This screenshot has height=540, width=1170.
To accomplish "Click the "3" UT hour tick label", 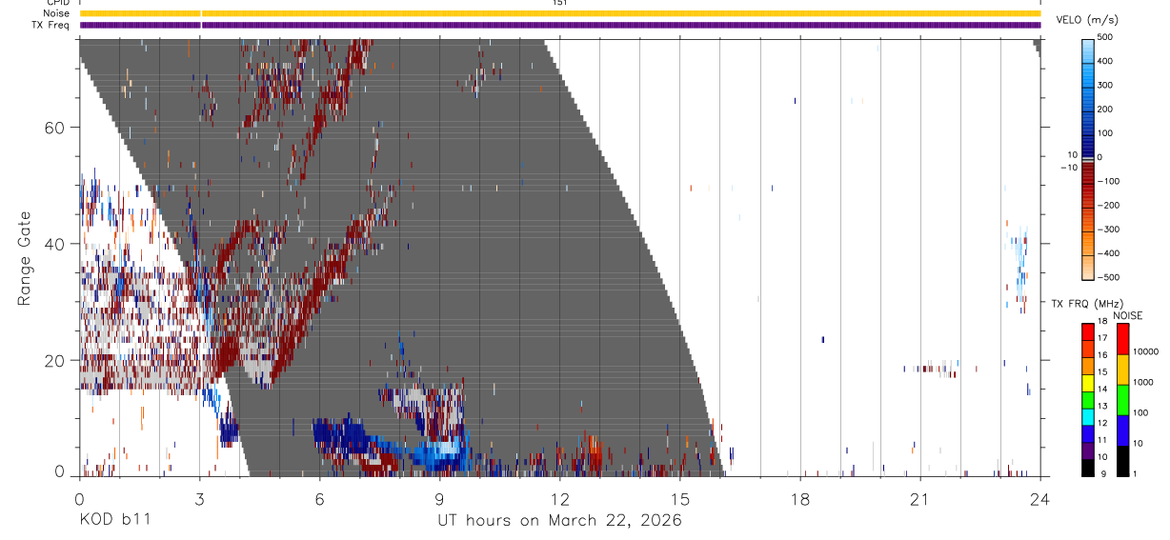I will click(200, 499).
